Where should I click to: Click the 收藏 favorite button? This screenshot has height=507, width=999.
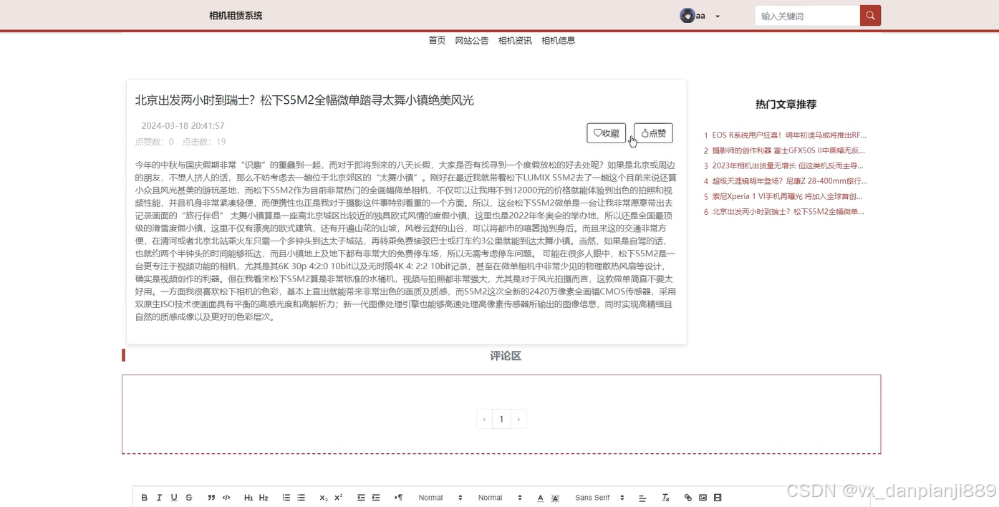[607, 133]
